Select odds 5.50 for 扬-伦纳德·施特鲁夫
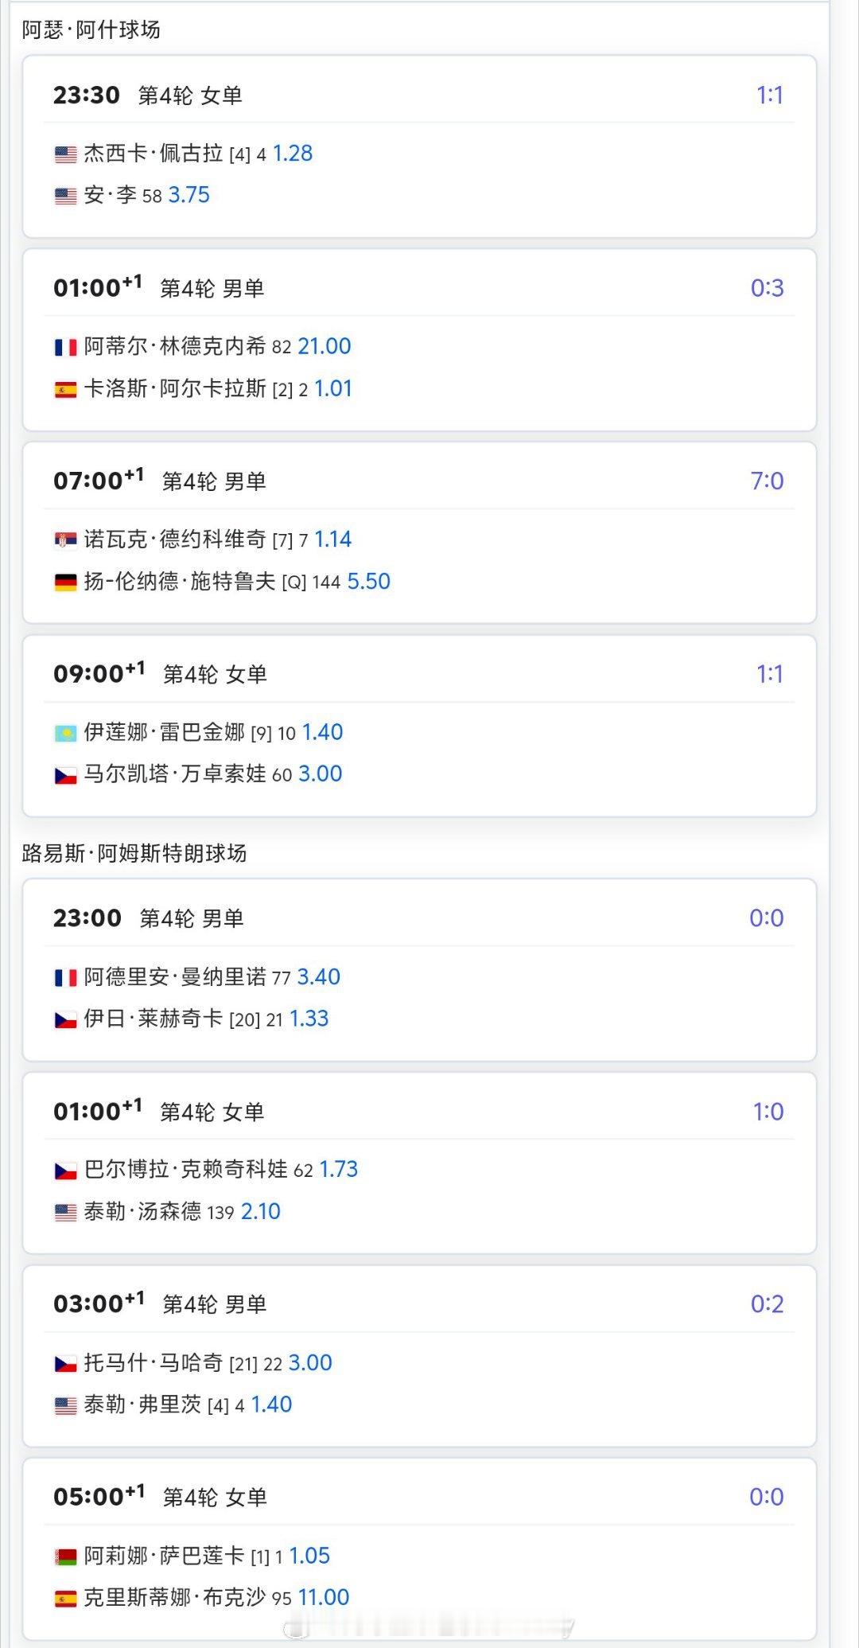The height and width of the screenshot is (1648, 859). pos(369,582)
